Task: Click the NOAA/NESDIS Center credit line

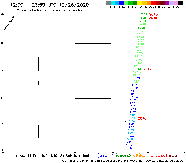Action: coord(101,161)
